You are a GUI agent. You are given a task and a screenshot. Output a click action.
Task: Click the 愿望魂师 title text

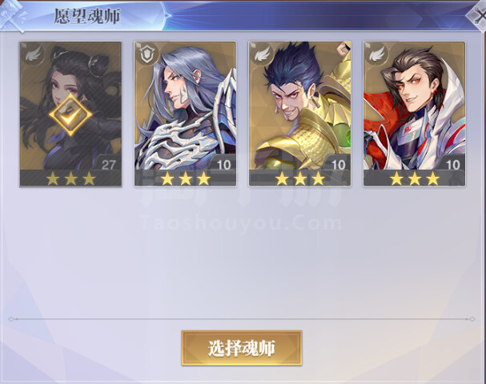point(87,16)
